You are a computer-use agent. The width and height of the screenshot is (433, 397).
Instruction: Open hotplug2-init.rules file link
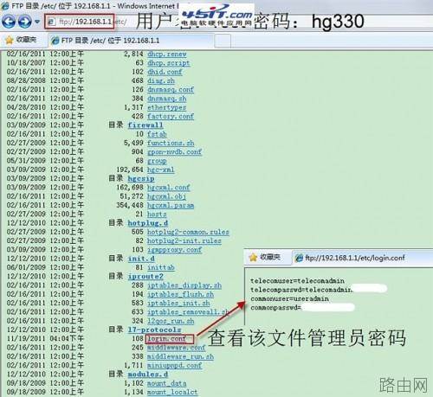coord(184,240)
